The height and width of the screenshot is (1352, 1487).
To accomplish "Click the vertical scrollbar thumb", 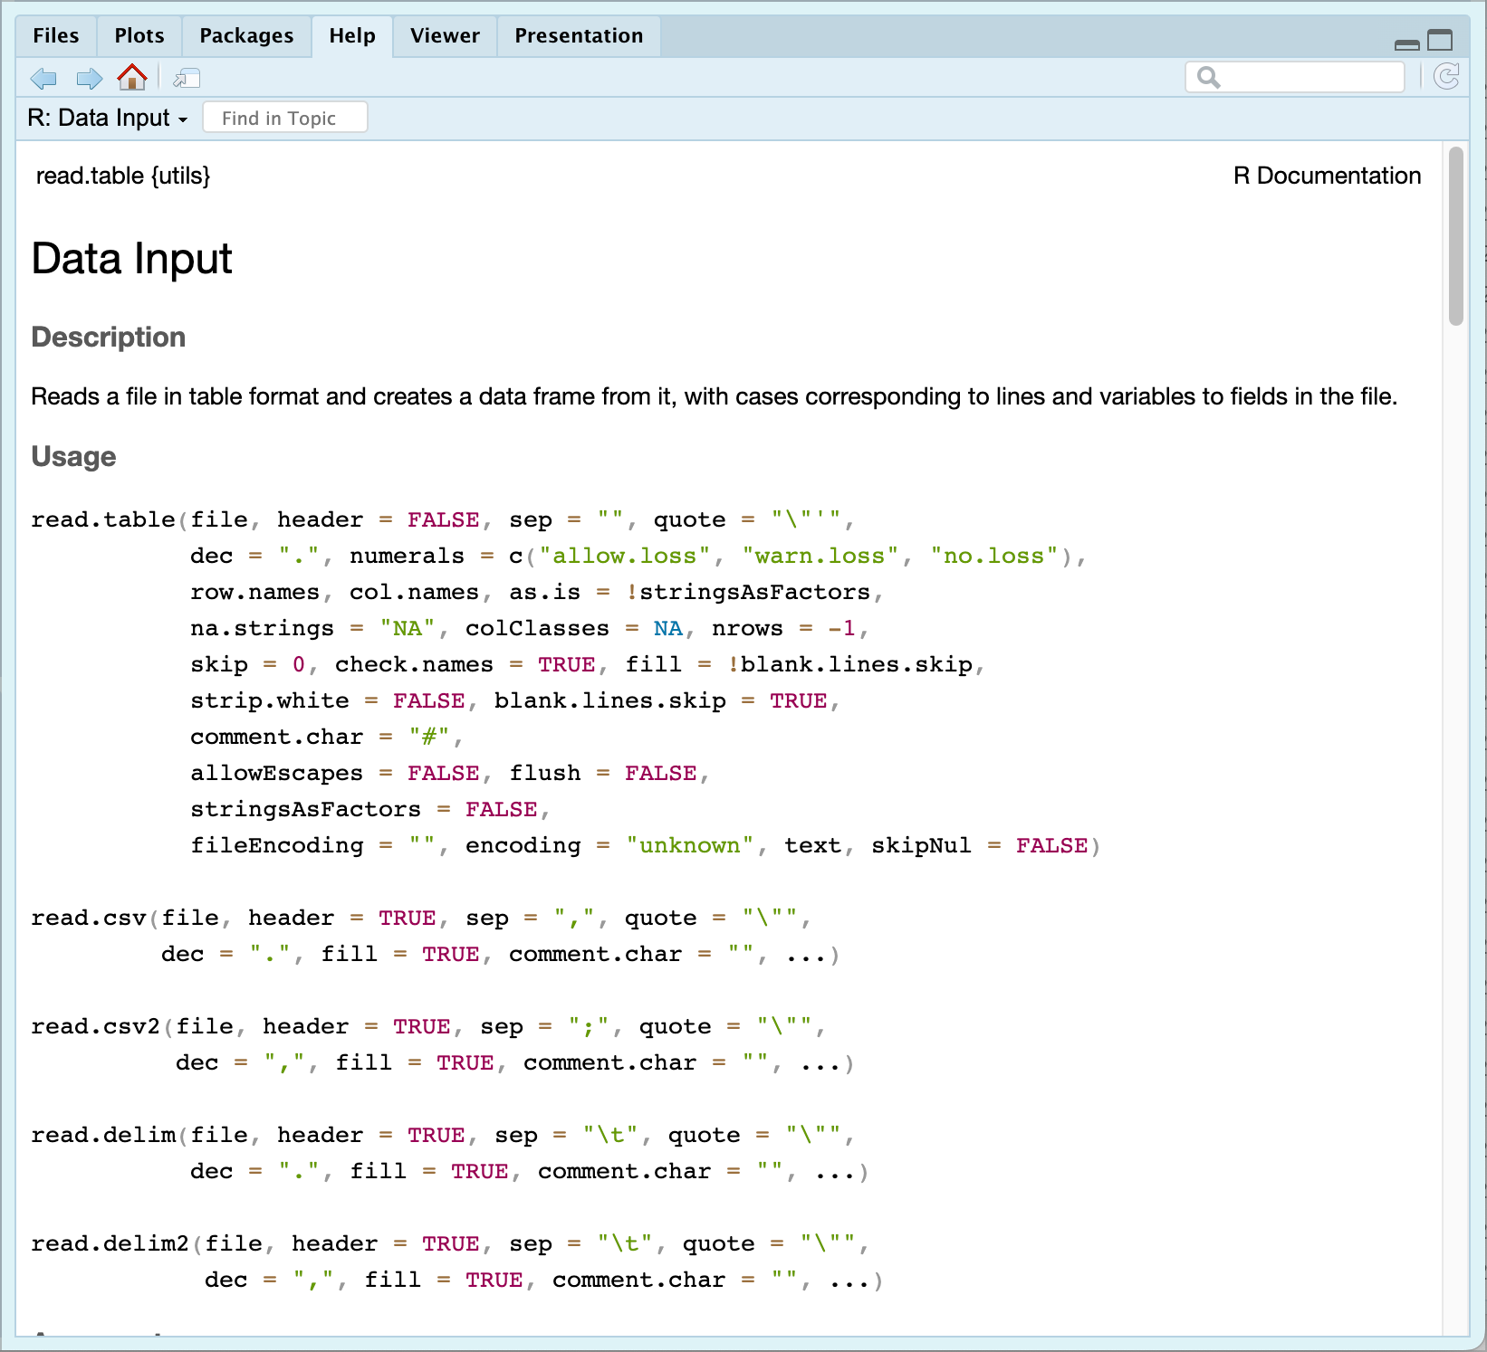I will (x=1456, y=235).
